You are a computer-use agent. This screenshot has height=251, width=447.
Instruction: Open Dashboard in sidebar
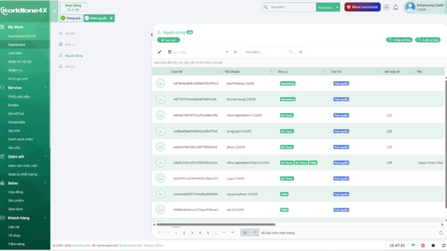pos(17,45)
